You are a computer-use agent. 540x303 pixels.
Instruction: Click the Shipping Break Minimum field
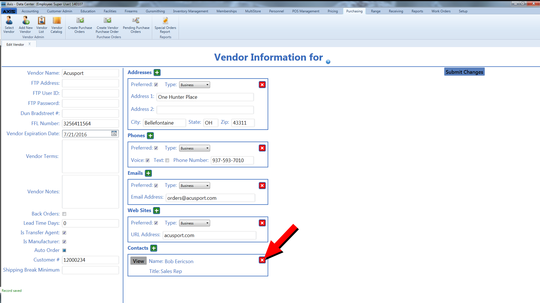click(90, 270)
